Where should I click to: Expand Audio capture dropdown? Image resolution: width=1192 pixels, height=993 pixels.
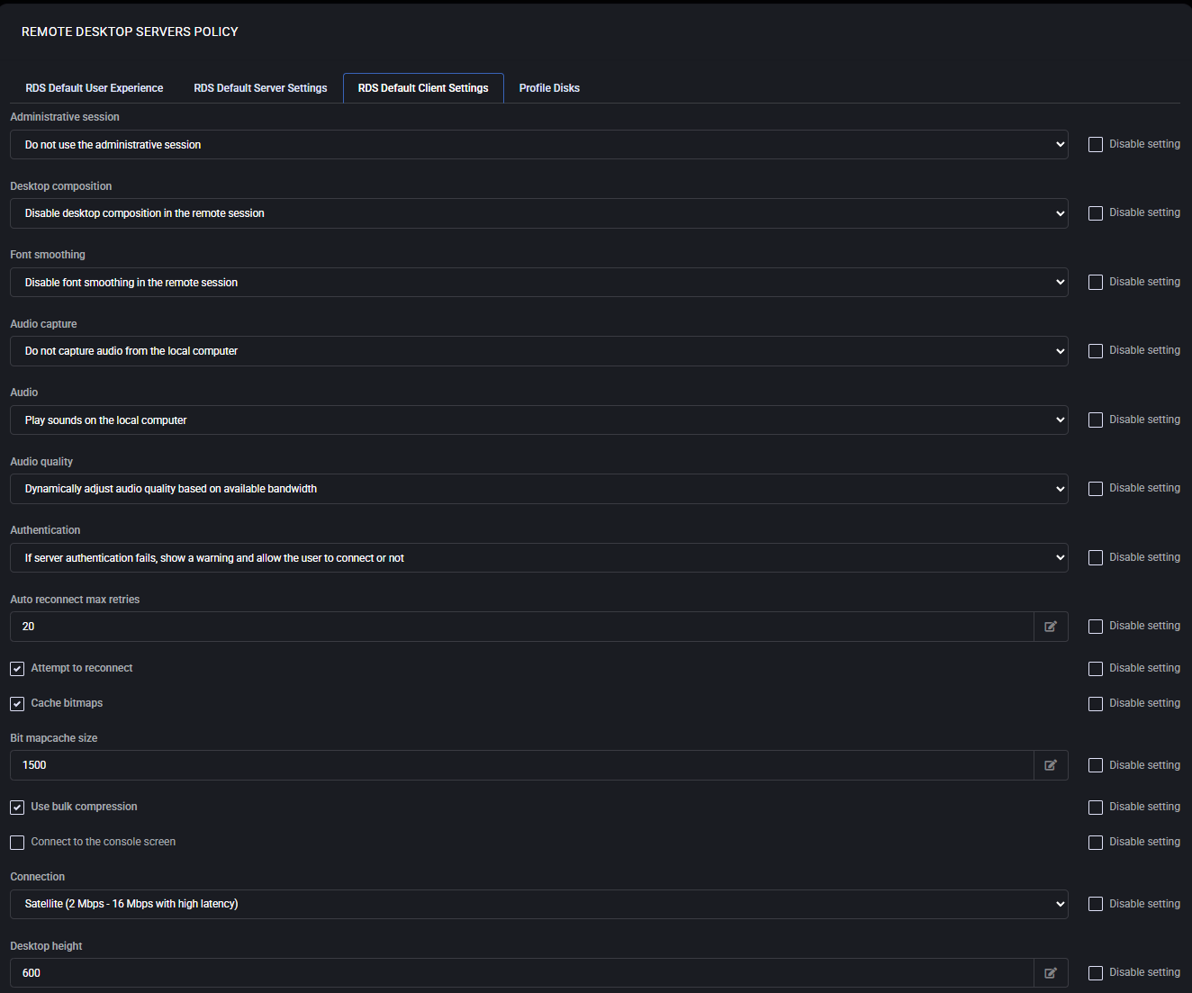(x=539, y=351)
